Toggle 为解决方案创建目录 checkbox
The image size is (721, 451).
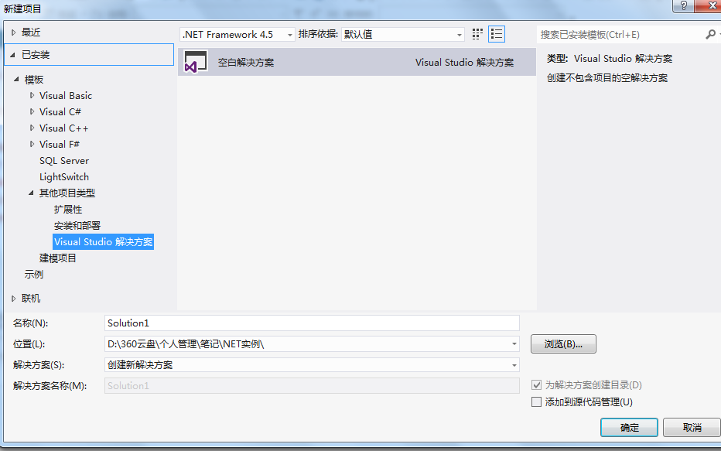536,384
